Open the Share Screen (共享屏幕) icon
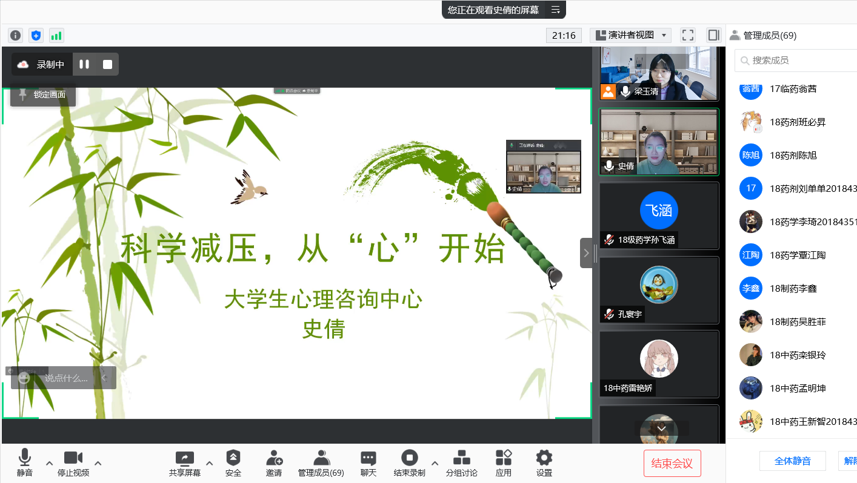This screenshot has height=483, width=857. click(184, 463)
